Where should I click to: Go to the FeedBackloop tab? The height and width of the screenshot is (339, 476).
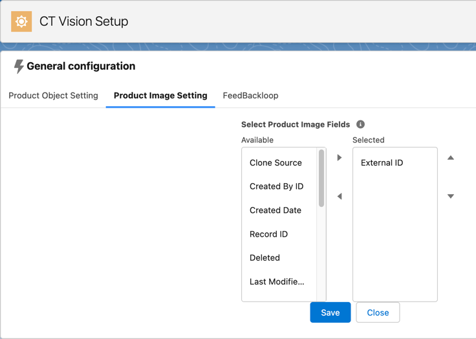pos(250,96)
